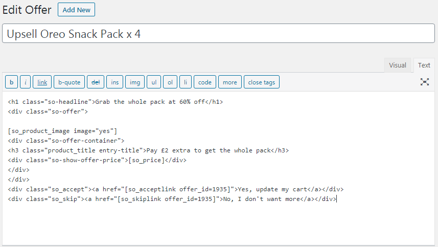
Task: Insert Read More tag with more button
Action: 230,82
